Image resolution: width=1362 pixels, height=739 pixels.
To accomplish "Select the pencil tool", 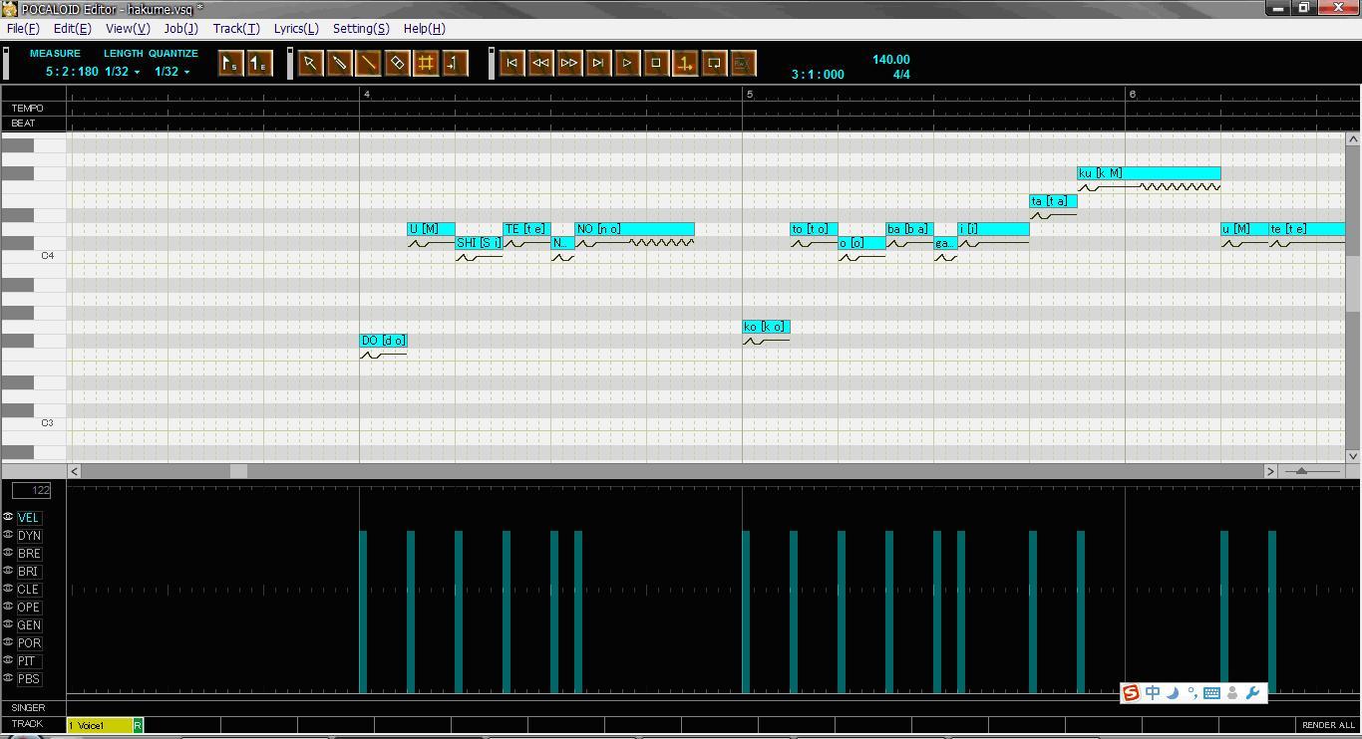I will point(339,64).
